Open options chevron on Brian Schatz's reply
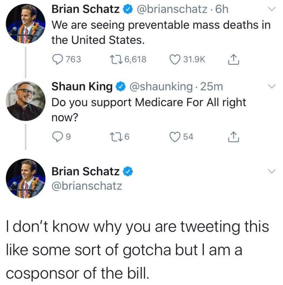 tap(272, 171)
